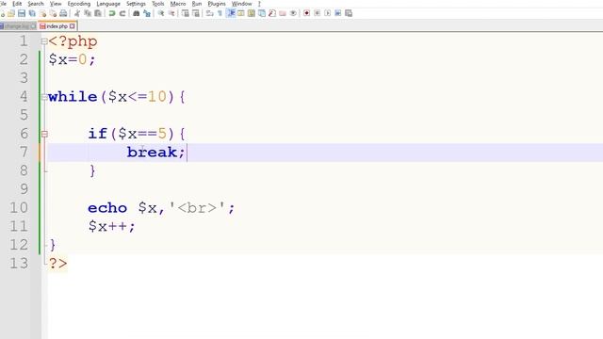The height and width of the screenshot is (339, 603).
Task: Run macro multiple times icon
Action: (337, 13)
